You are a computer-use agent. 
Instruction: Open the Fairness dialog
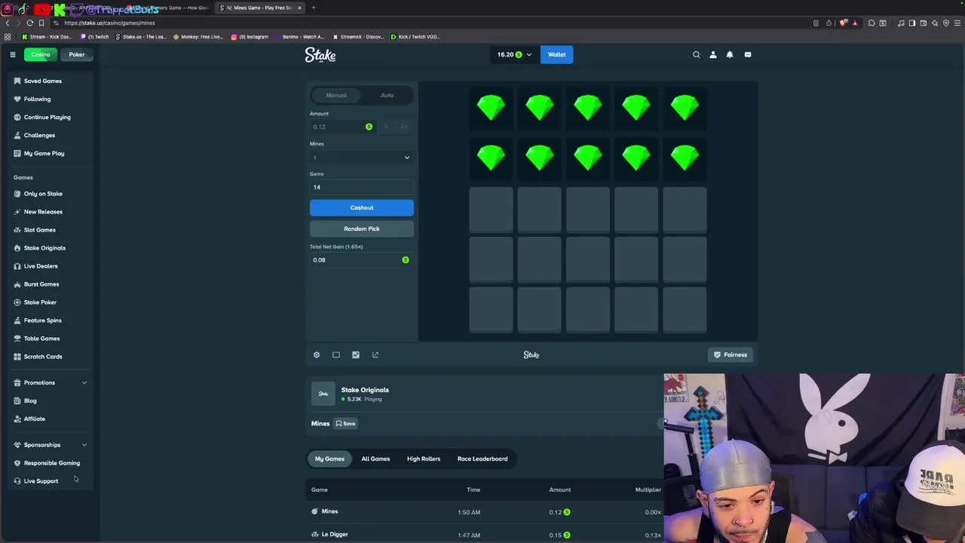coord(731,354)
